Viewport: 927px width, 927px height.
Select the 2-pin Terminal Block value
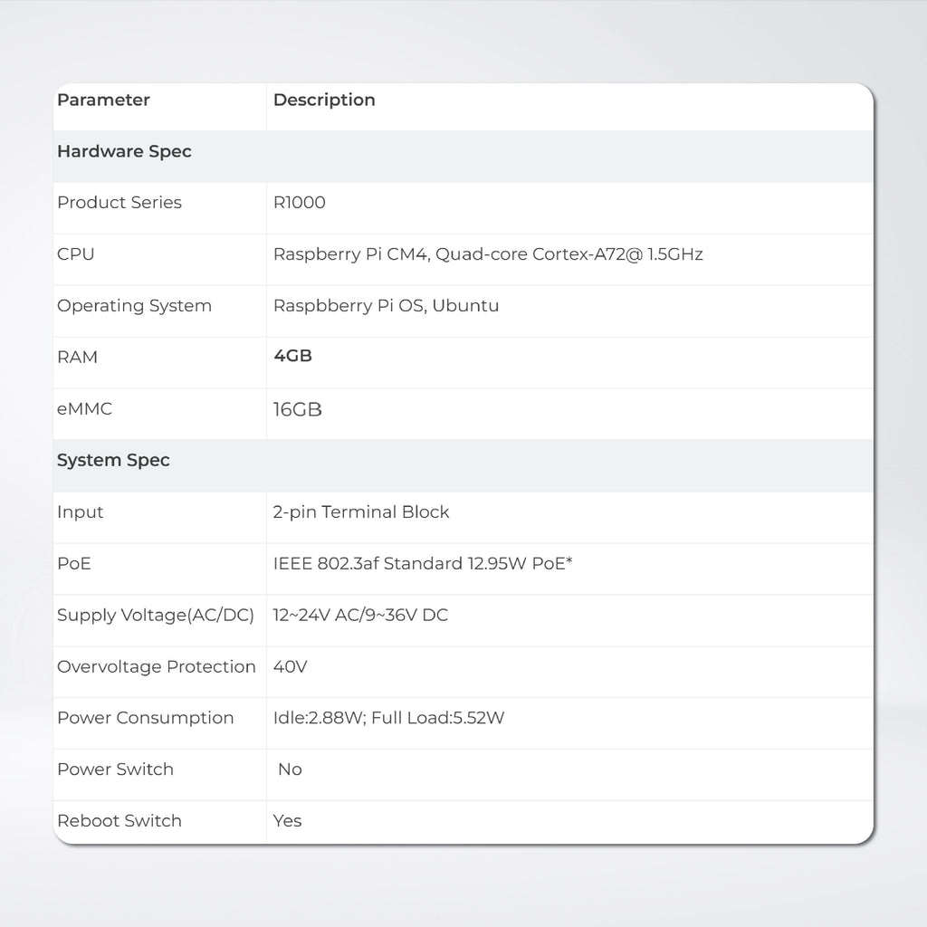[x=361, y=512]
